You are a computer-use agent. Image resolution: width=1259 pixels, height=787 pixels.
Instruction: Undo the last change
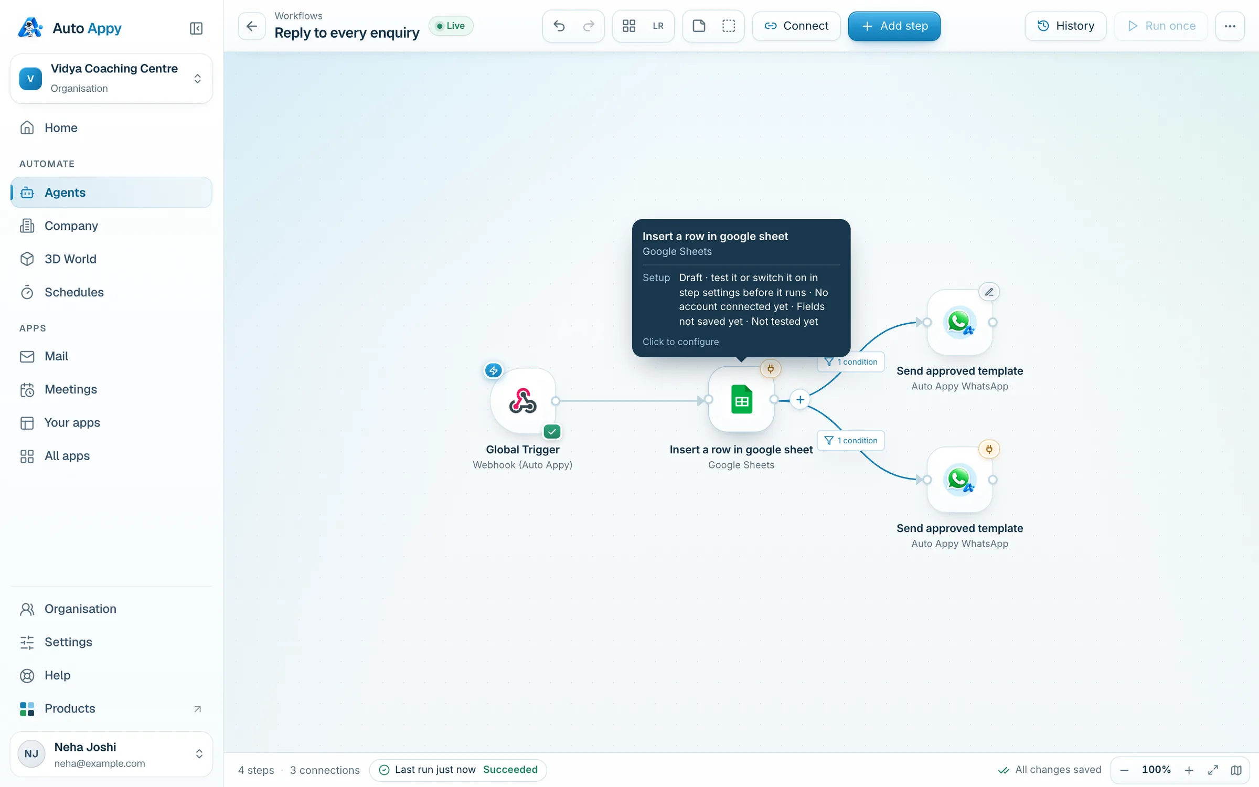[x=559, y=26]
